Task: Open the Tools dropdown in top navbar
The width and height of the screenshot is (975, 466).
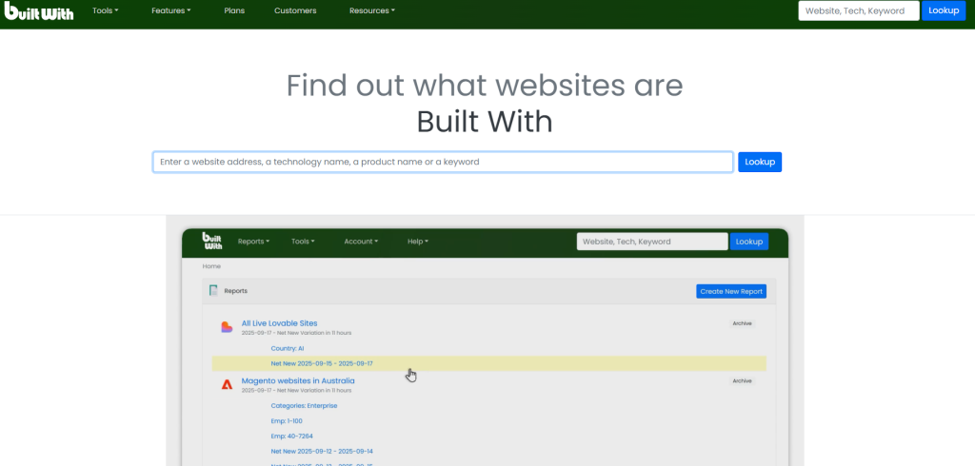Action: [105, 10]
